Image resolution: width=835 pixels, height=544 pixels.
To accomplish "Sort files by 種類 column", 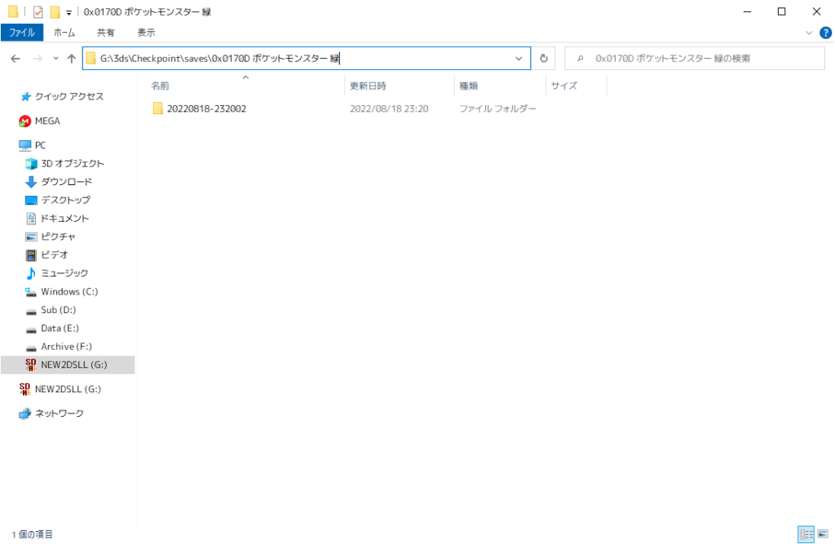I will pyautogui.click(x=469, y=86).
